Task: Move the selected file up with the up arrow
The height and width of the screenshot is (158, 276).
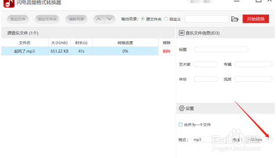Action: click(99, 19)
